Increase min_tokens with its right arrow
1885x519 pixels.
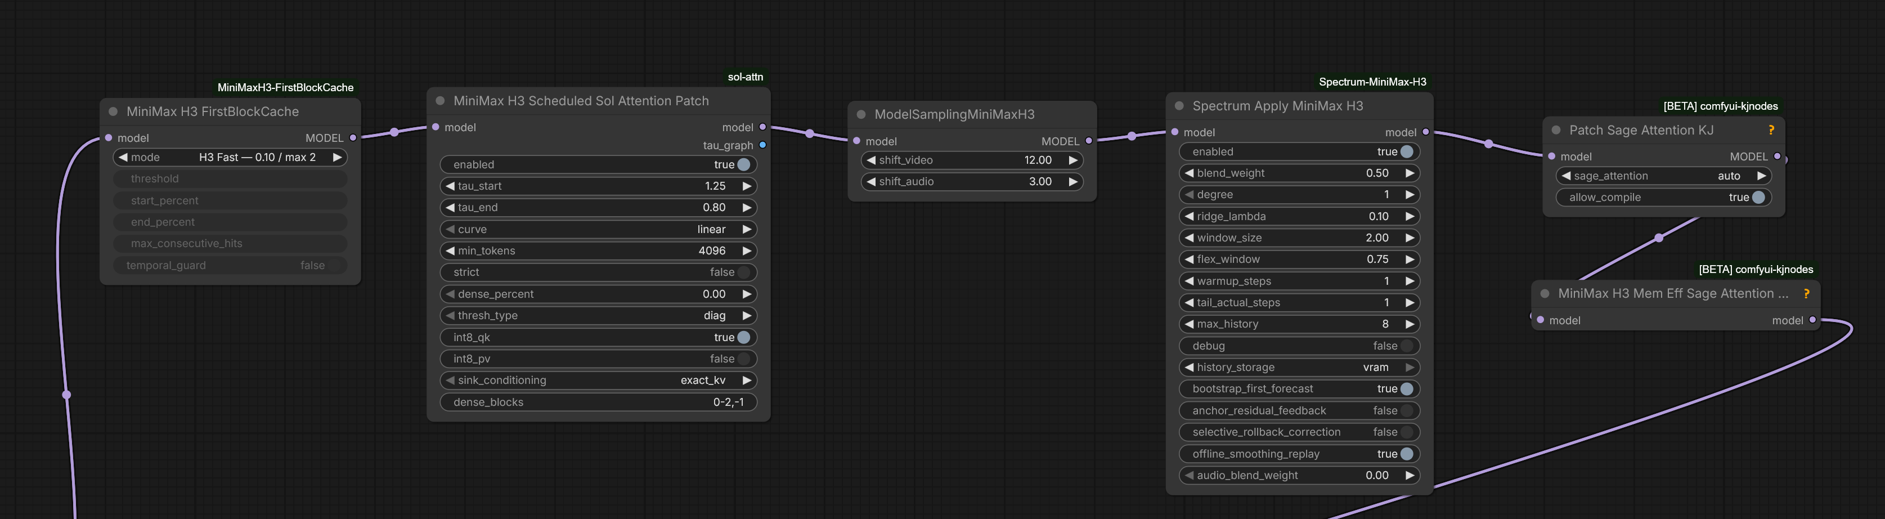point(746,251)
